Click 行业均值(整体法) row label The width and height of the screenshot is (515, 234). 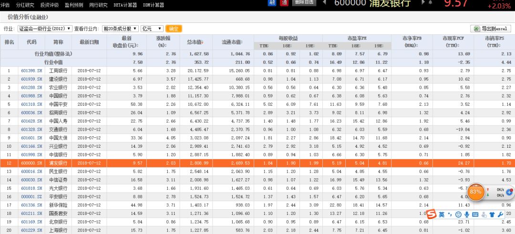click(53, 54)
